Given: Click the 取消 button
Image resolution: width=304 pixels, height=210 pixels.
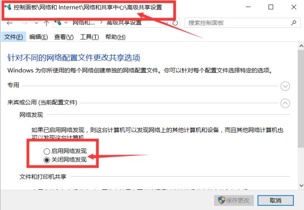Looking at the screenshot, I should pyautogui.click(x=276, y=200).
